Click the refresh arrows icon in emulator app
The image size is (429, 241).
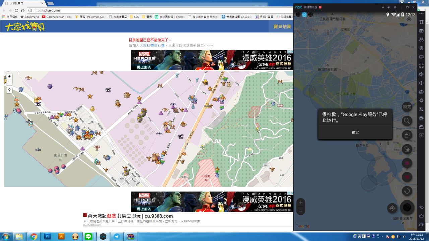tap(407, 191)
